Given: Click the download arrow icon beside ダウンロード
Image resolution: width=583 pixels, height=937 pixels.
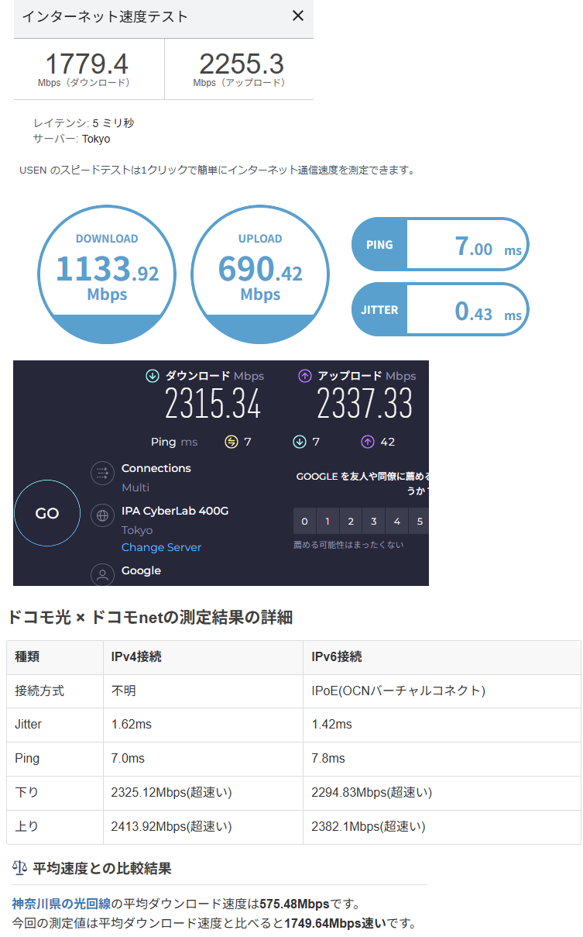Looking at the screenshot, I should click(152, 376).
